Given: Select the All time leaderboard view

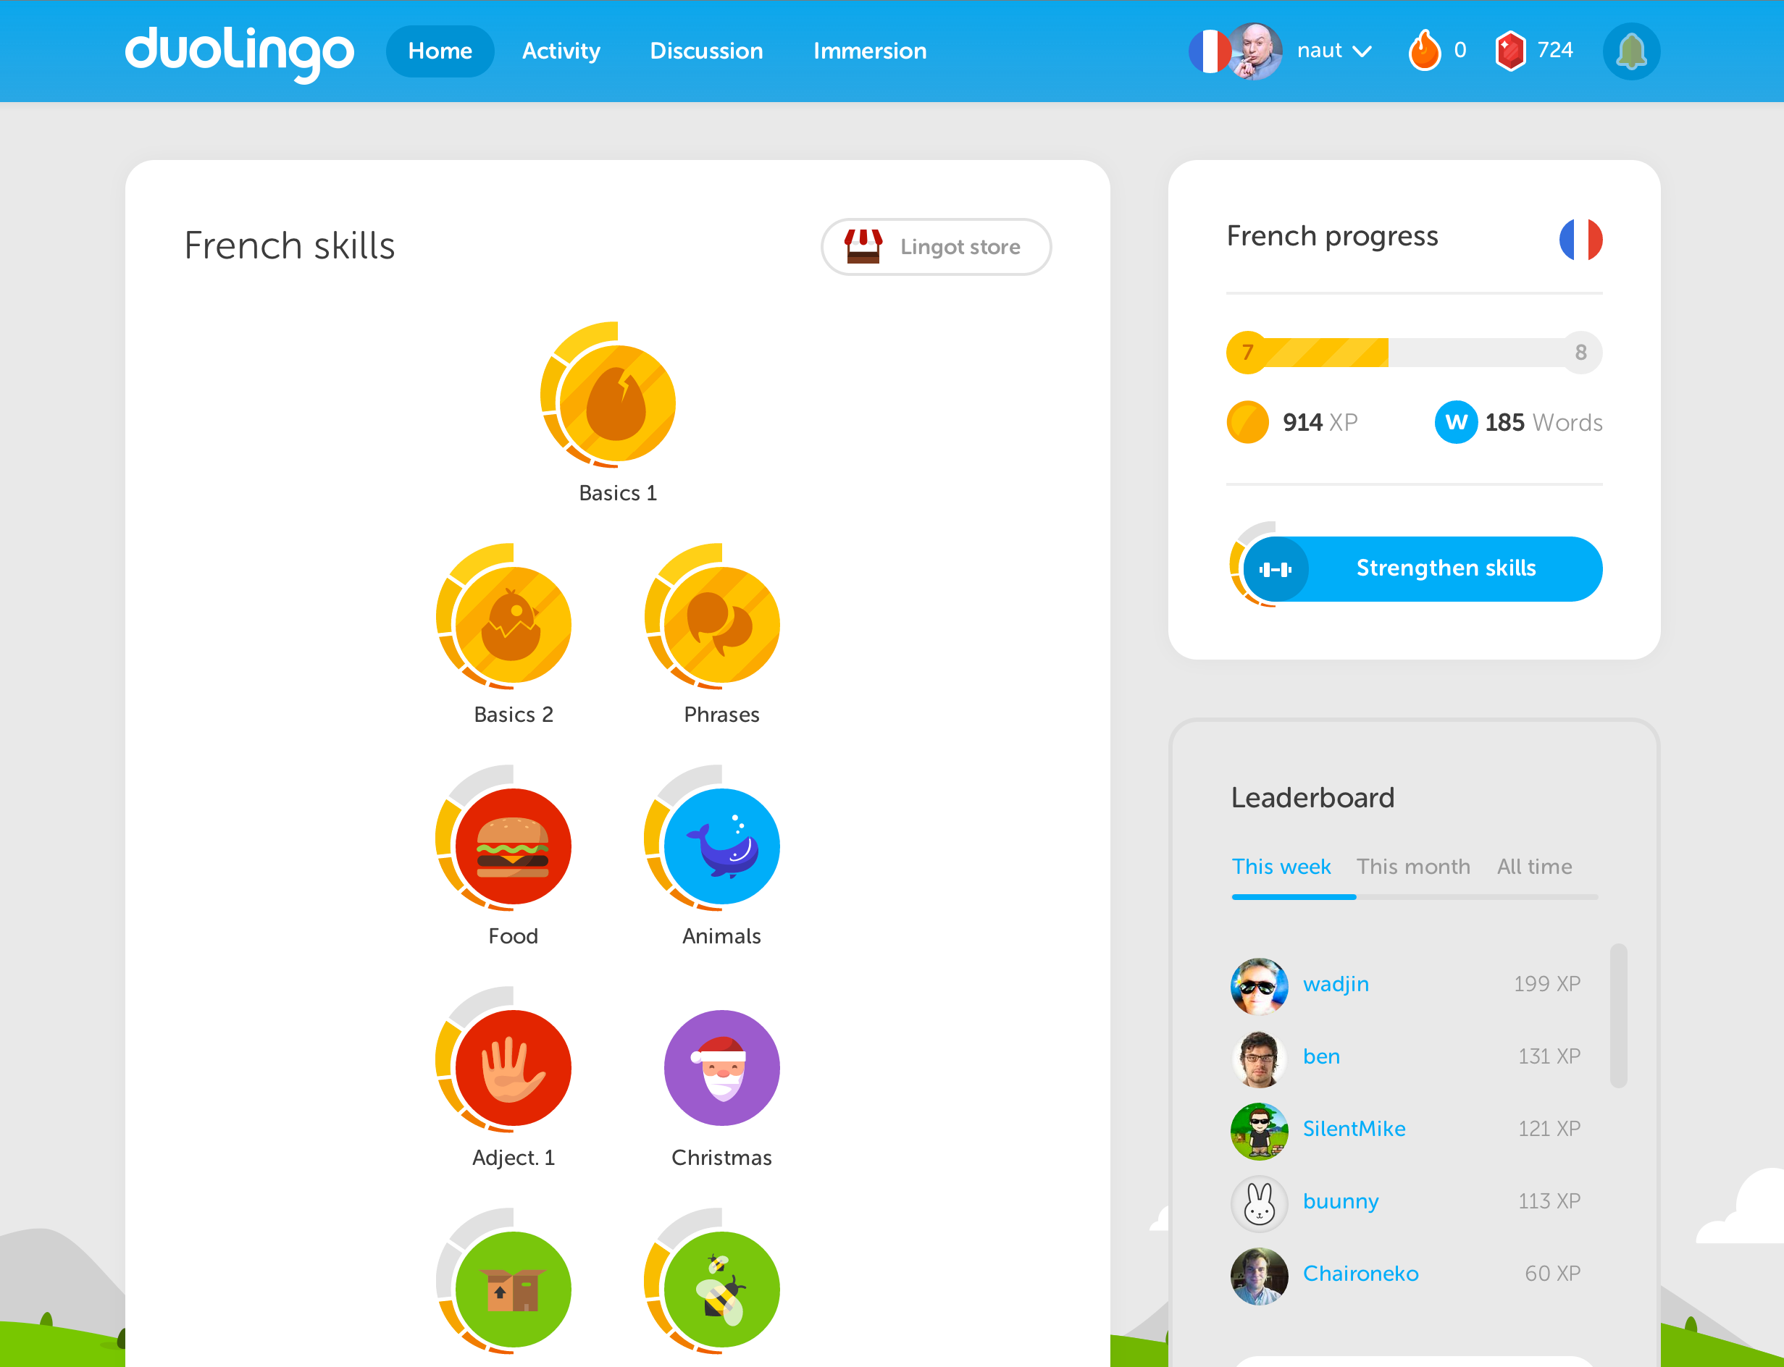Looking at the screenshot, I should pos(1534,865).
